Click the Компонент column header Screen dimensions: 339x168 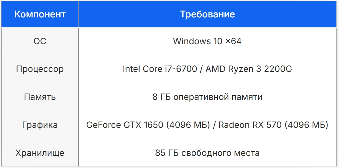tap(40, 14)
